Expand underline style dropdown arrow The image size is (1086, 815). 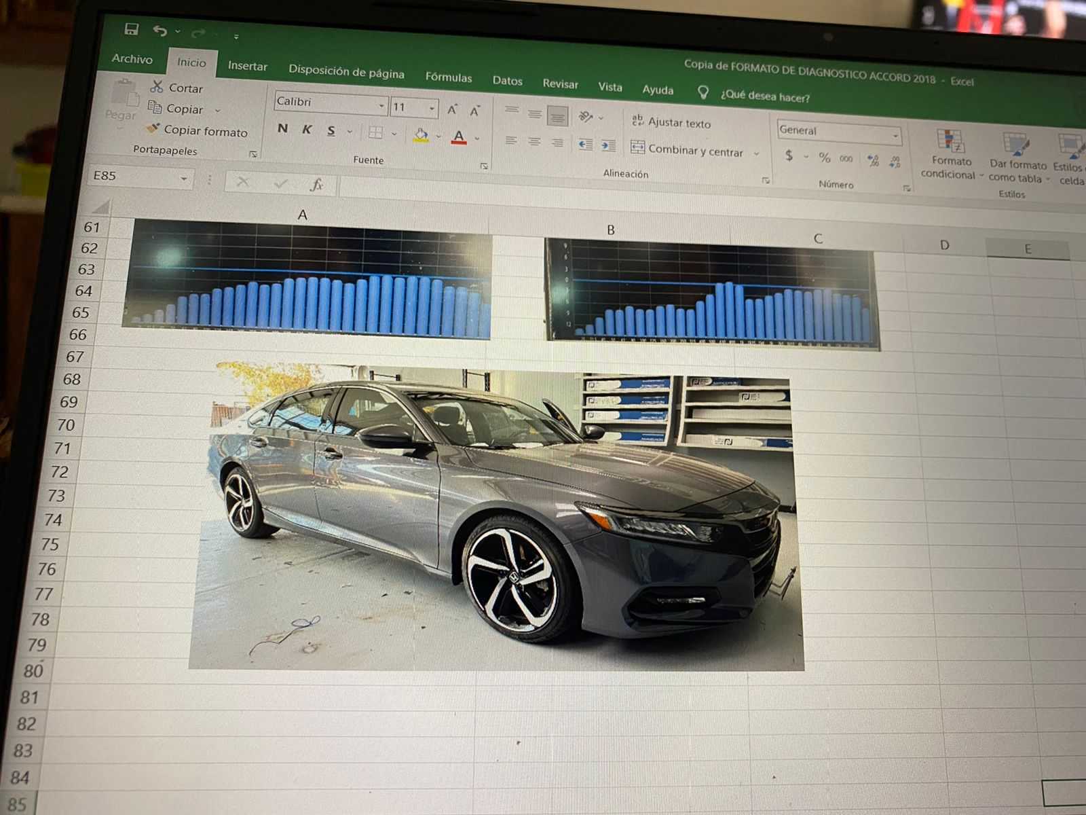(x=350, y=132)
